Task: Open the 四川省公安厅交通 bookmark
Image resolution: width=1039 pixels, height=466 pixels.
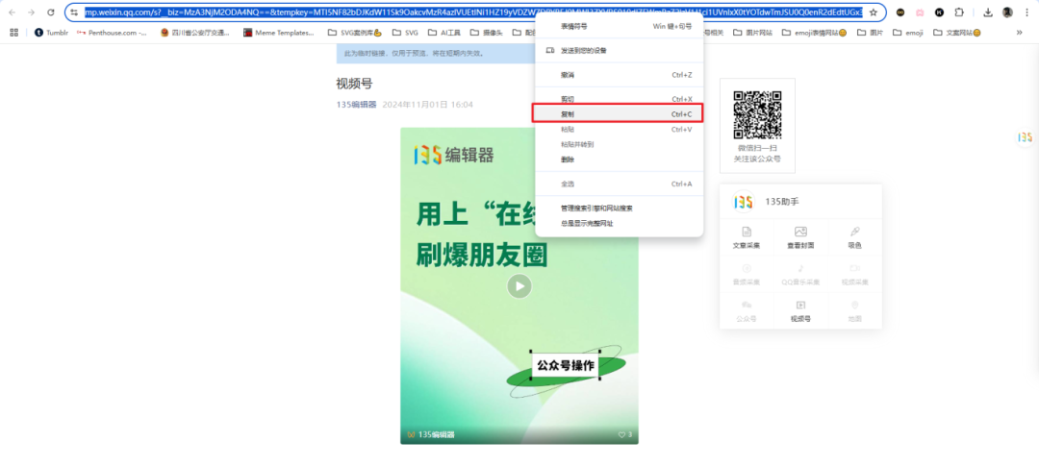Action: pos(194,32)
